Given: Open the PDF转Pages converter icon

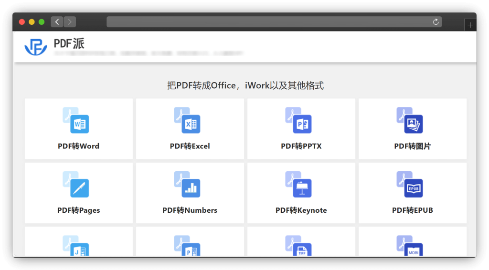Looking at the screenshot, I should point(76,184).
